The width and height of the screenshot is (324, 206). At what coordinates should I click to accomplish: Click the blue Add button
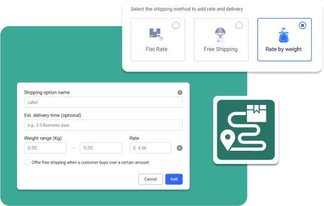[x=174, y=179]
